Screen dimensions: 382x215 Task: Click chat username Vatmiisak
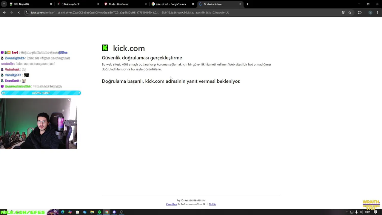click(12, 70)
